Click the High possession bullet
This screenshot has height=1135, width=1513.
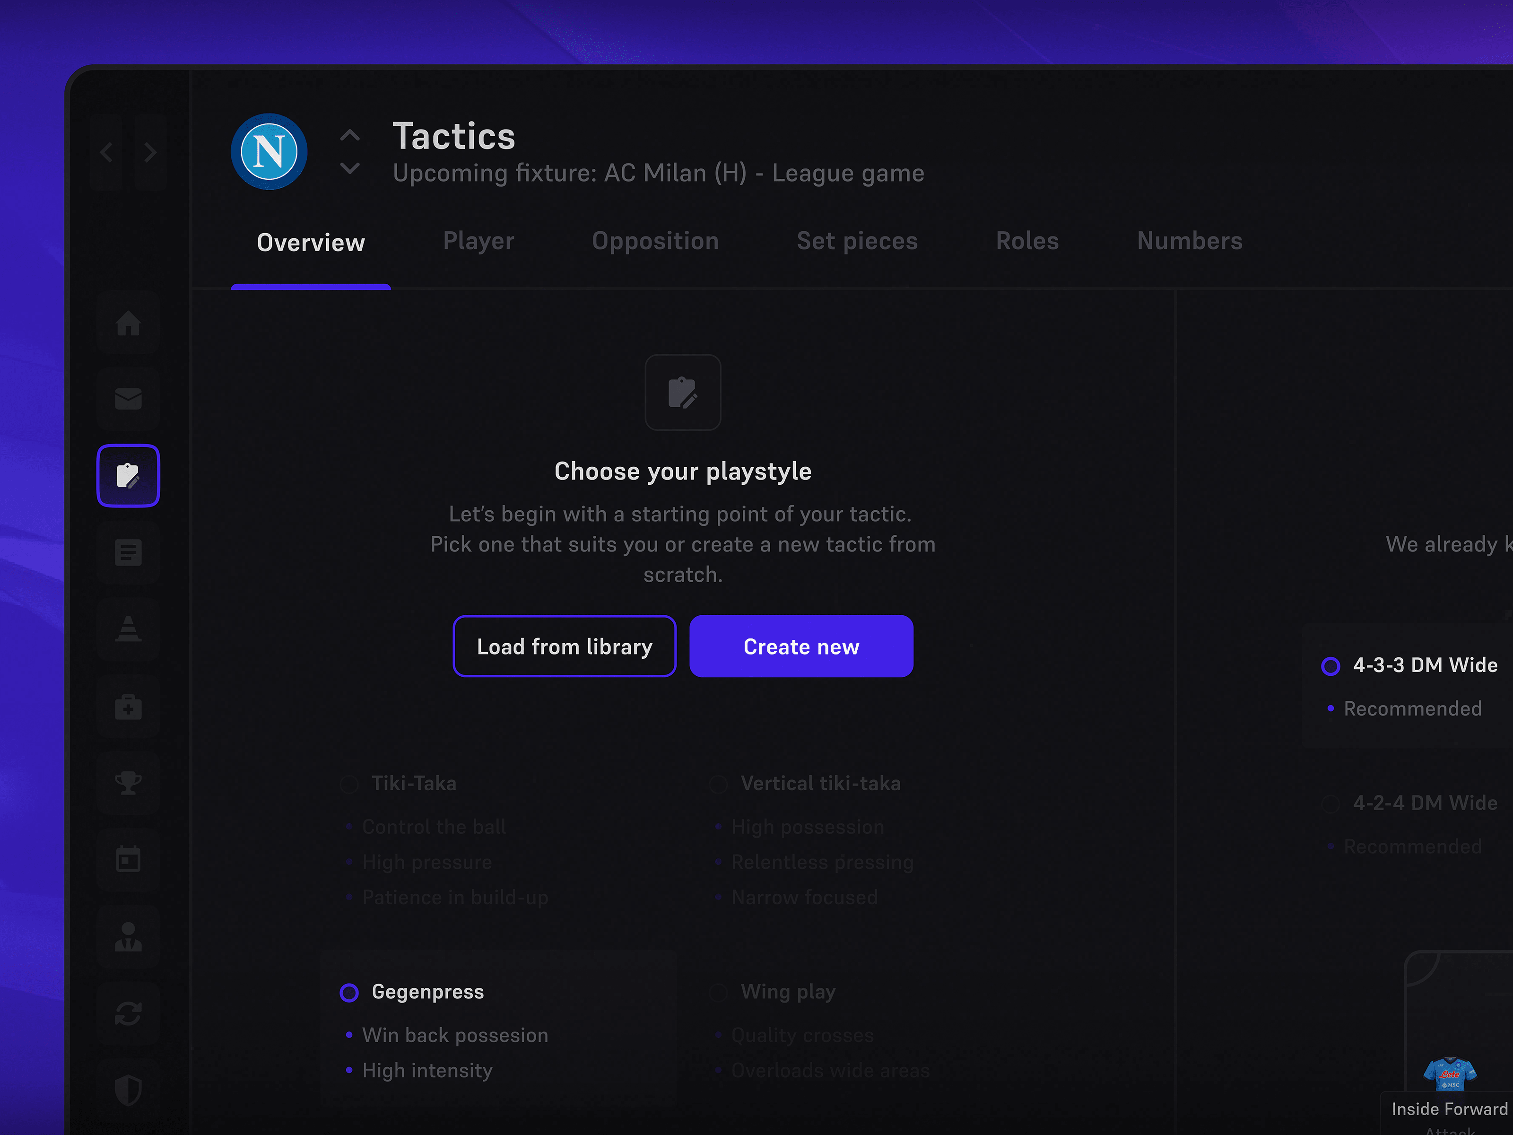(x=808, y=827)
